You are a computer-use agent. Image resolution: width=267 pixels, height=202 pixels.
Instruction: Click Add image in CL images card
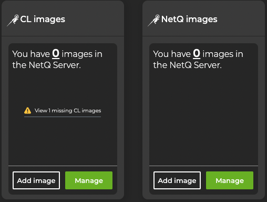point(36,180)
